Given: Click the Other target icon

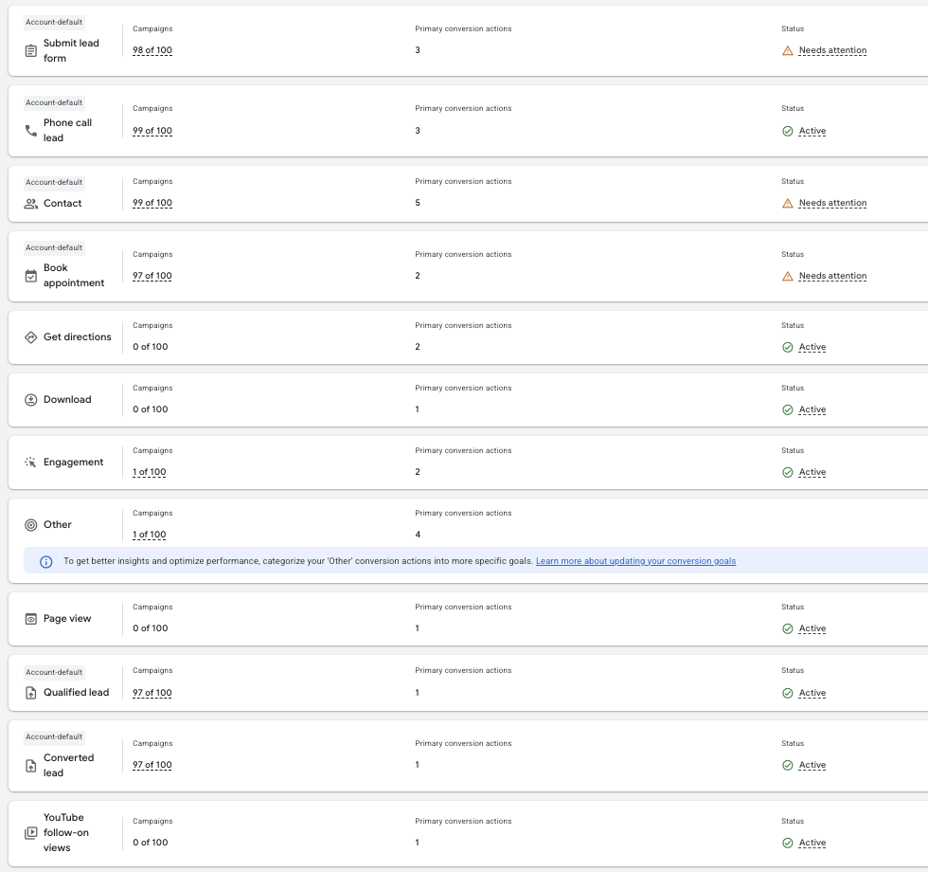Looking at the screenshot, I should [x=30, y=525].
